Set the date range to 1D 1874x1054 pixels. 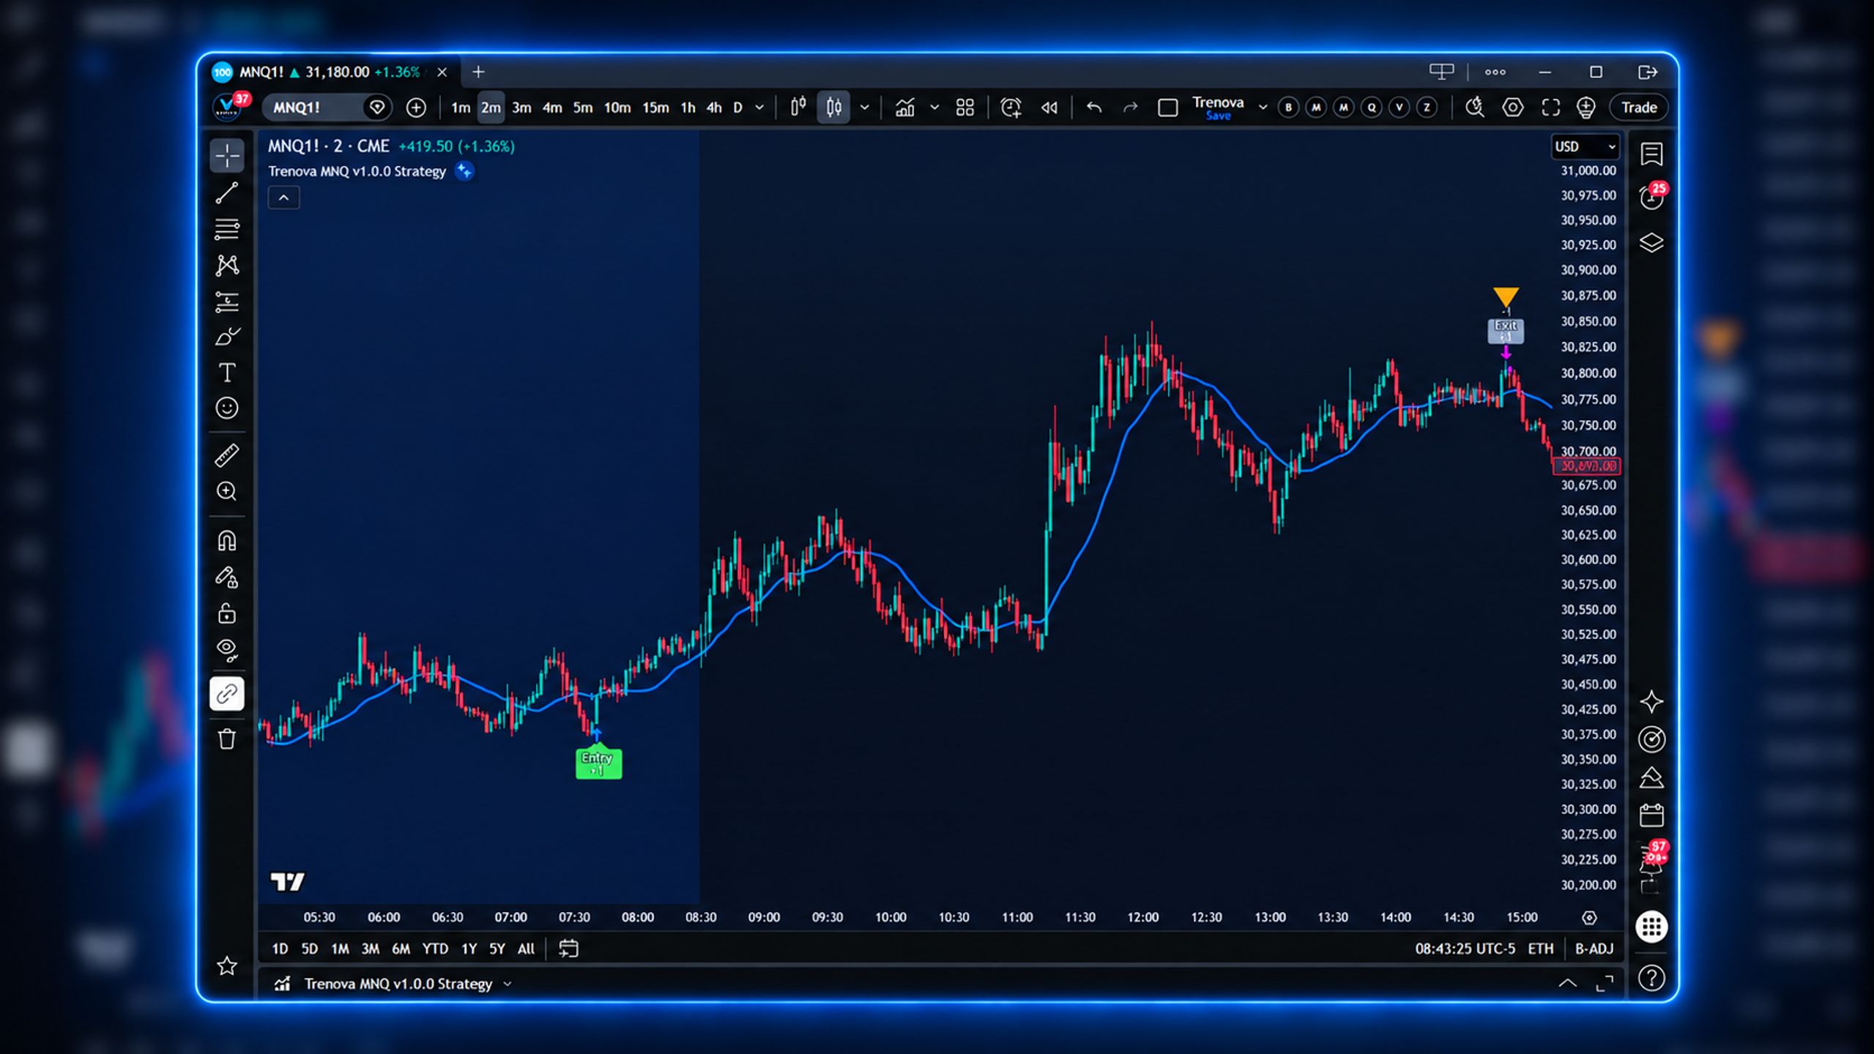(280, 949)
